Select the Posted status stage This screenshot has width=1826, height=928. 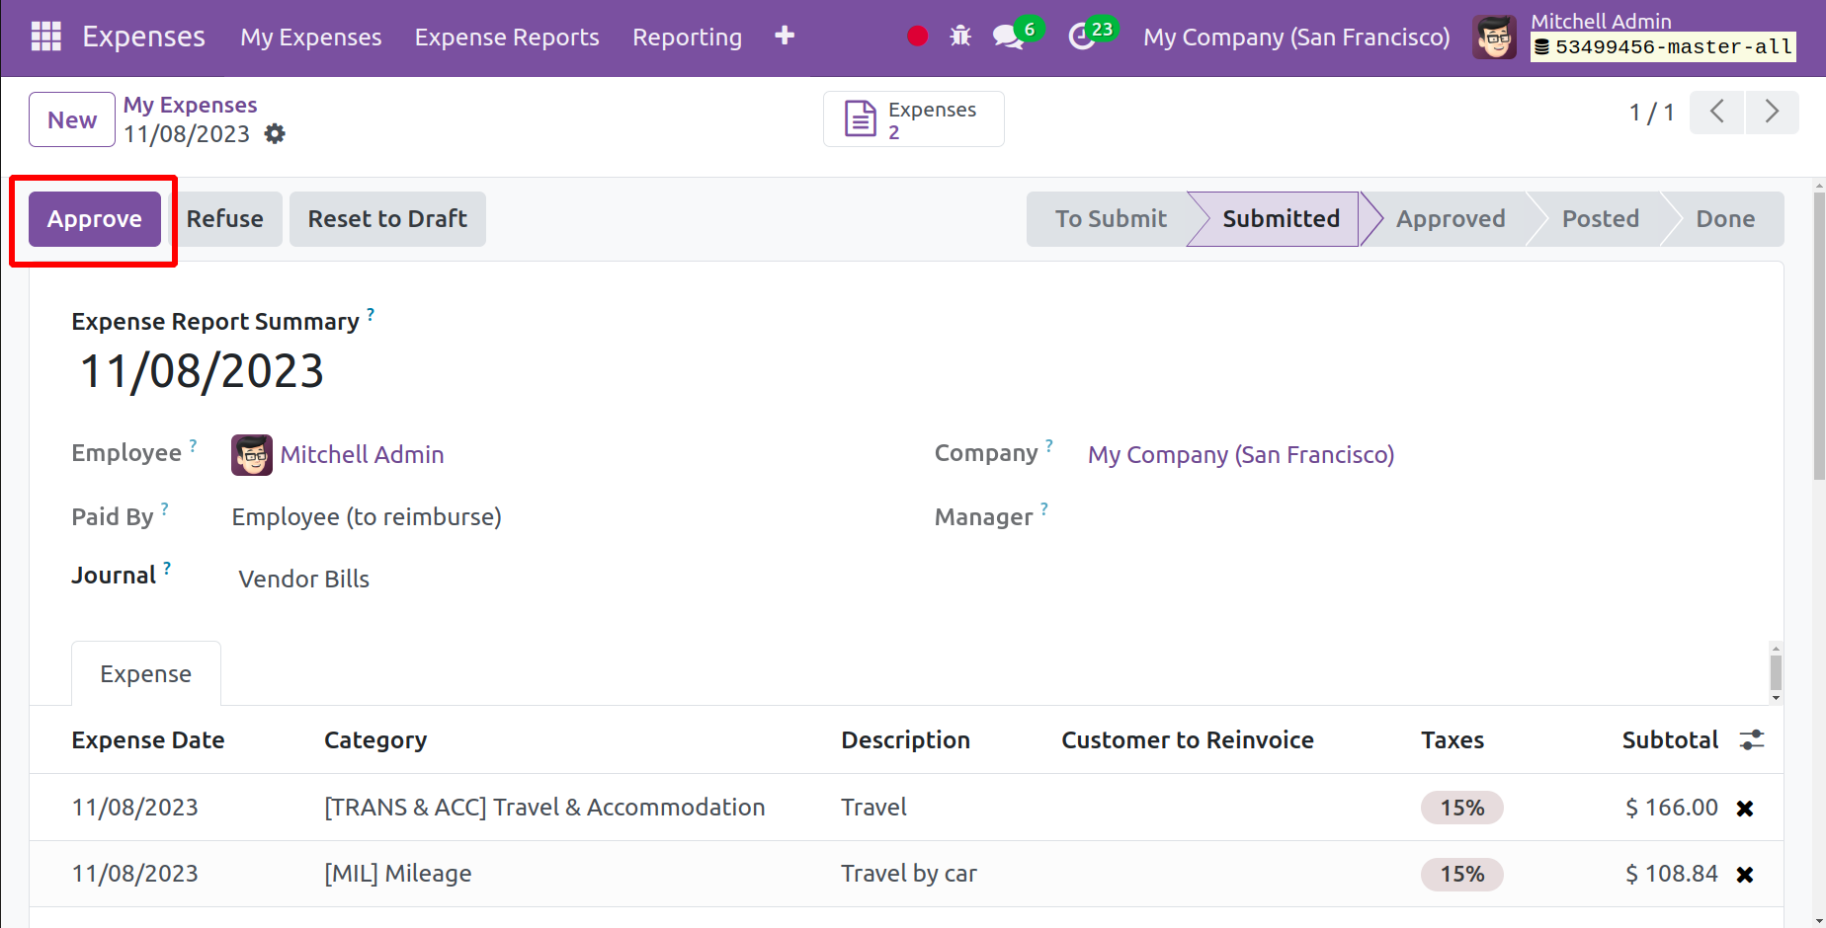tap(1600, 219)
